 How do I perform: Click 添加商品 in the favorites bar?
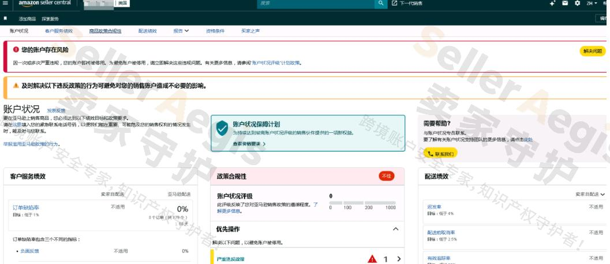pos(27,18)
